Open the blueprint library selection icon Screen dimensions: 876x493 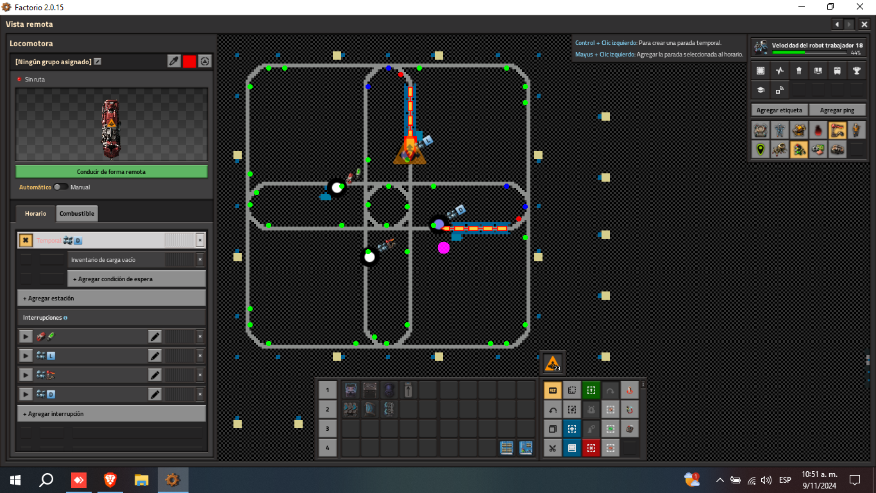761,71
